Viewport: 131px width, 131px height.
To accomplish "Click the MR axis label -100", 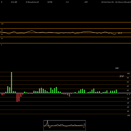I will [128, 116].
